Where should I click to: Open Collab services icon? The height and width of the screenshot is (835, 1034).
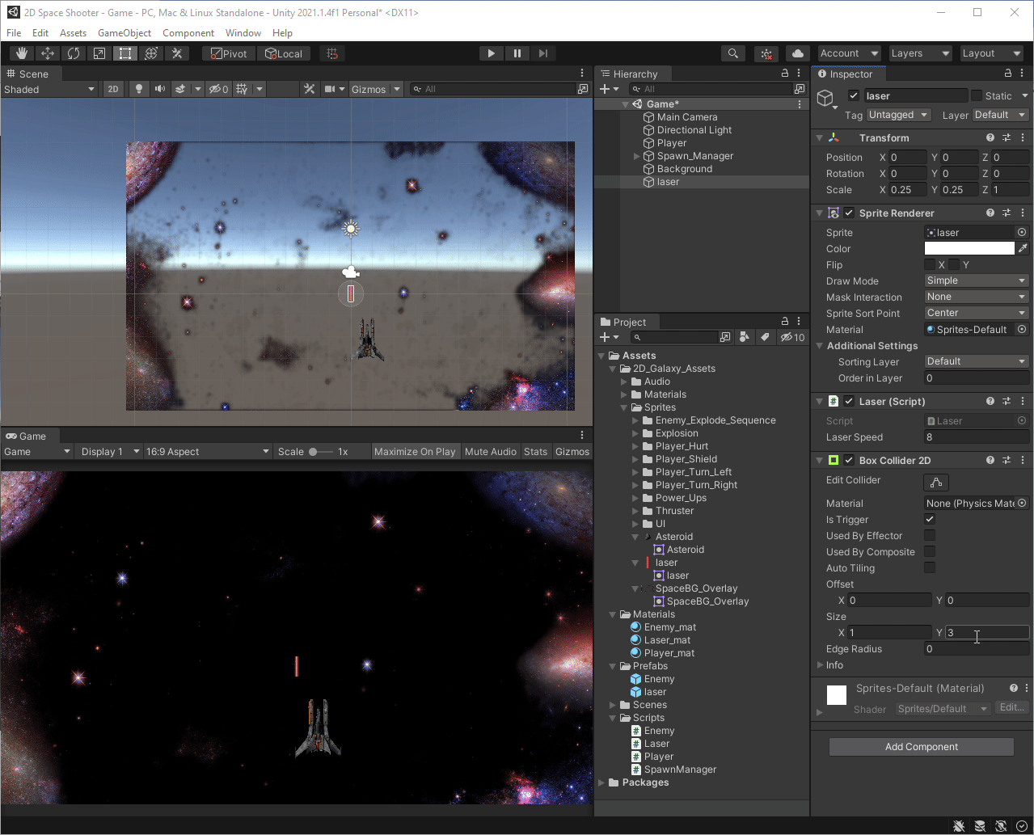766,53
